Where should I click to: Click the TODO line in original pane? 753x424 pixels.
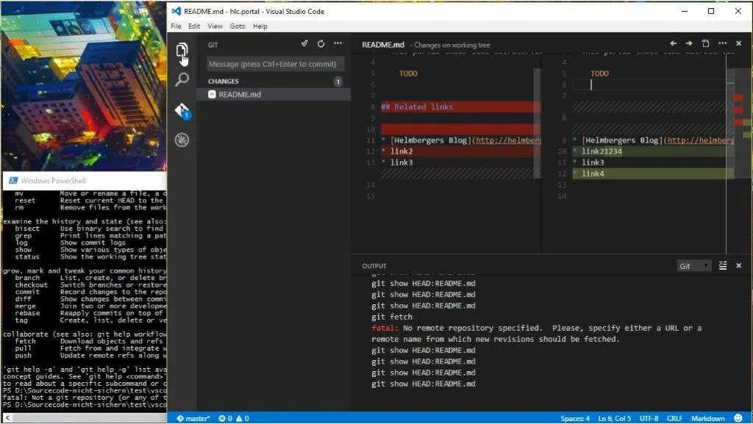[408, 73]
